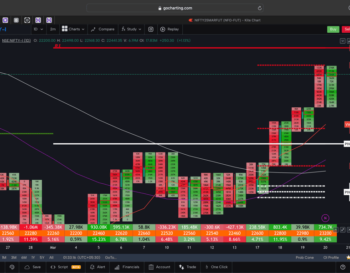Save the chart via cloud Save
350x273 pixels.
coord(33,267)
